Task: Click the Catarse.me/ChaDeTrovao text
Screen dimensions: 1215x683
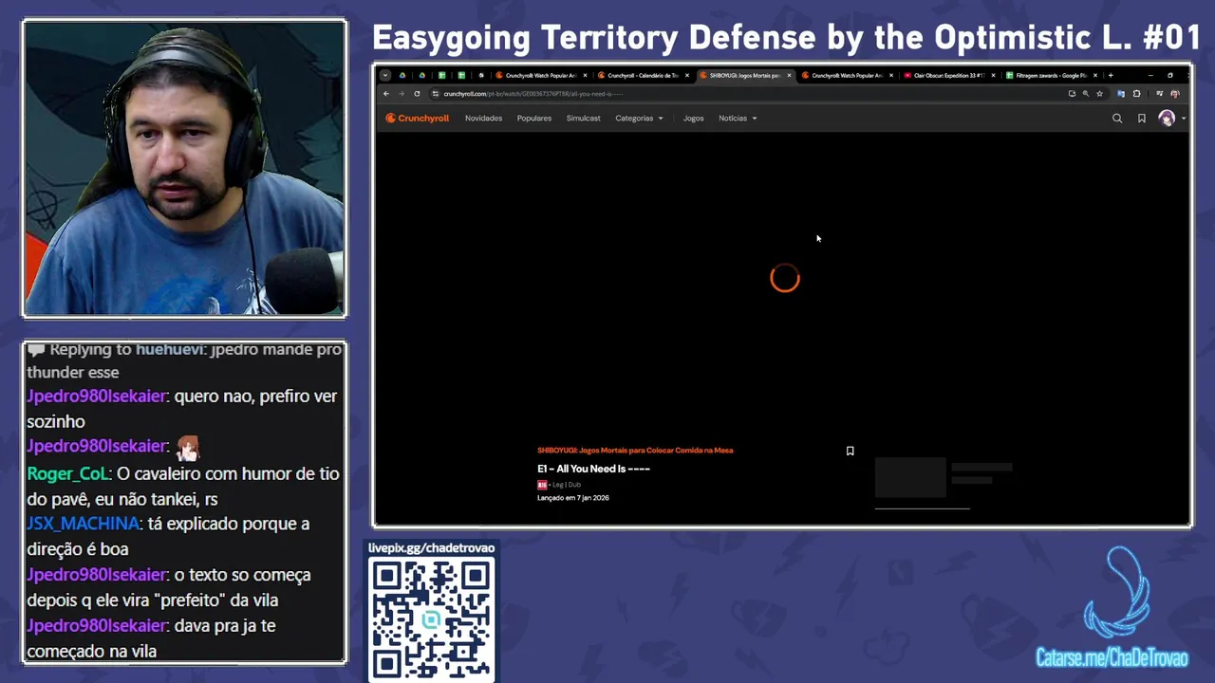Action: coord(1112,658)
